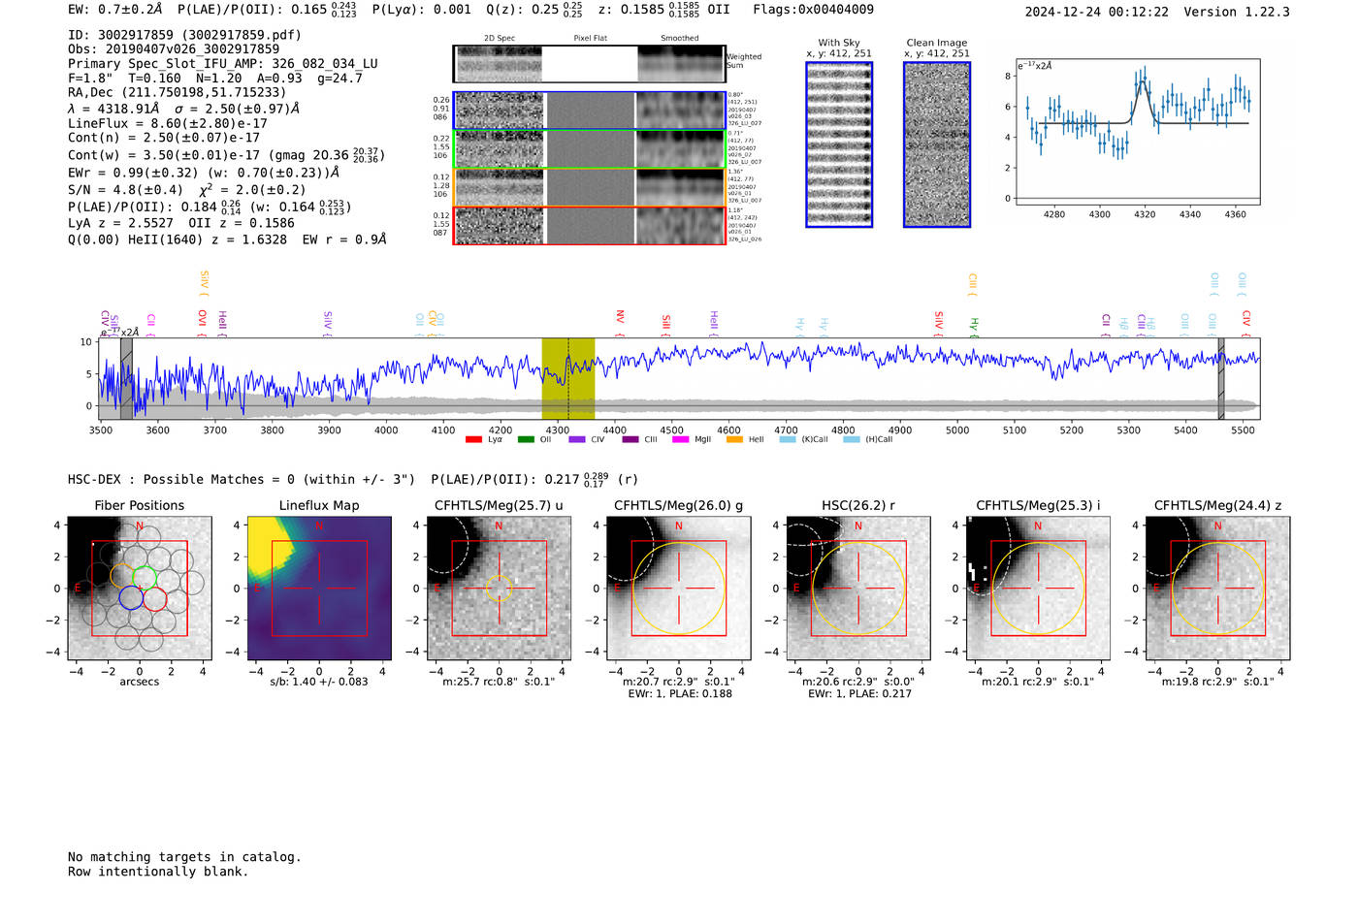1358x924 pixels.
Task: Click the yellow highlighted emission-line region in spectrum
Action: pos(568,378)
